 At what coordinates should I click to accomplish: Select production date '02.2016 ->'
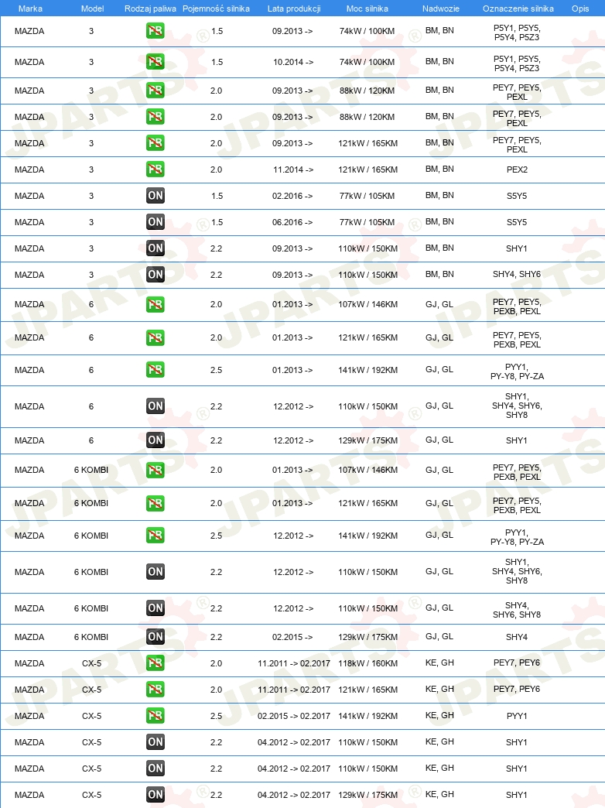pyautogui.click(x=292, y=196)
